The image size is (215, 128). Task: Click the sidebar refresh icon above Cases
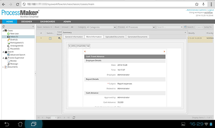[x=4, y=26]
